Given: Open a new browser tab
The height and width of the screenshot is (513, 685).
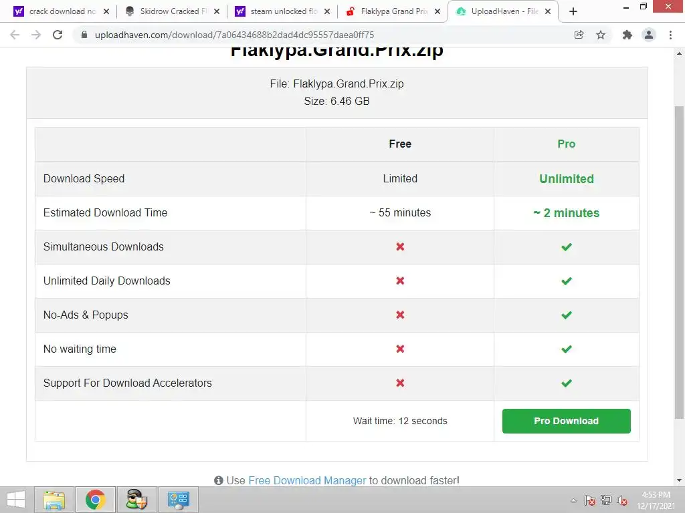Looking at the screenshot, I should click(573, 11).
